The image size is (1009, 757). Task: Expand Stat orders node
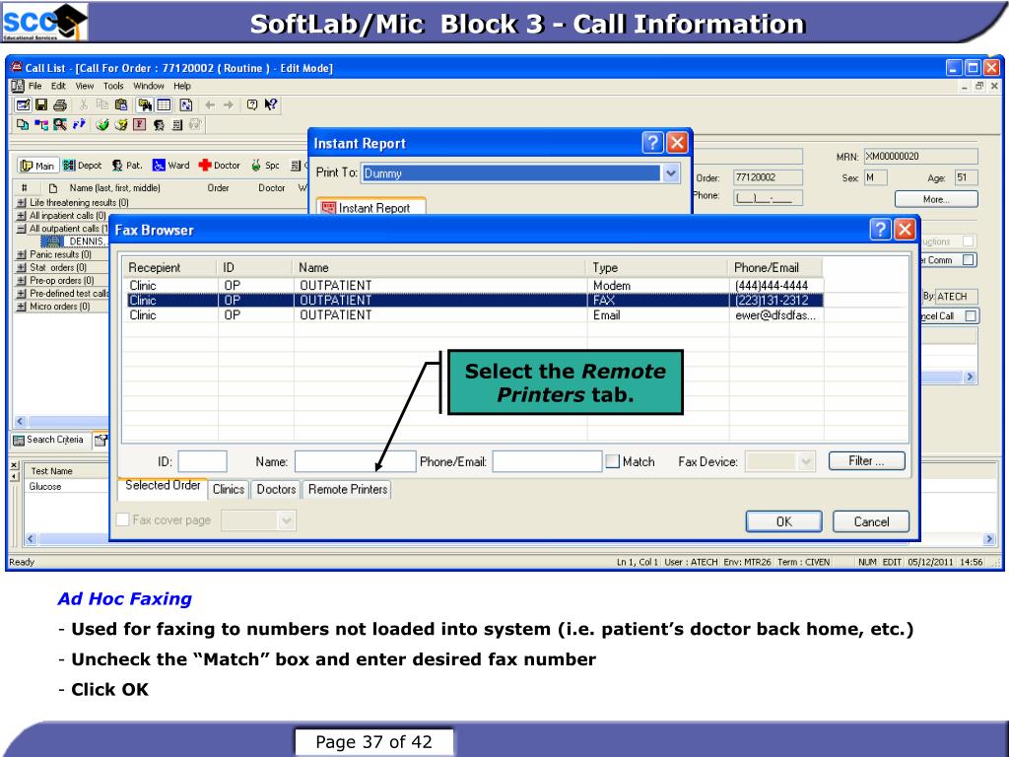22,267
